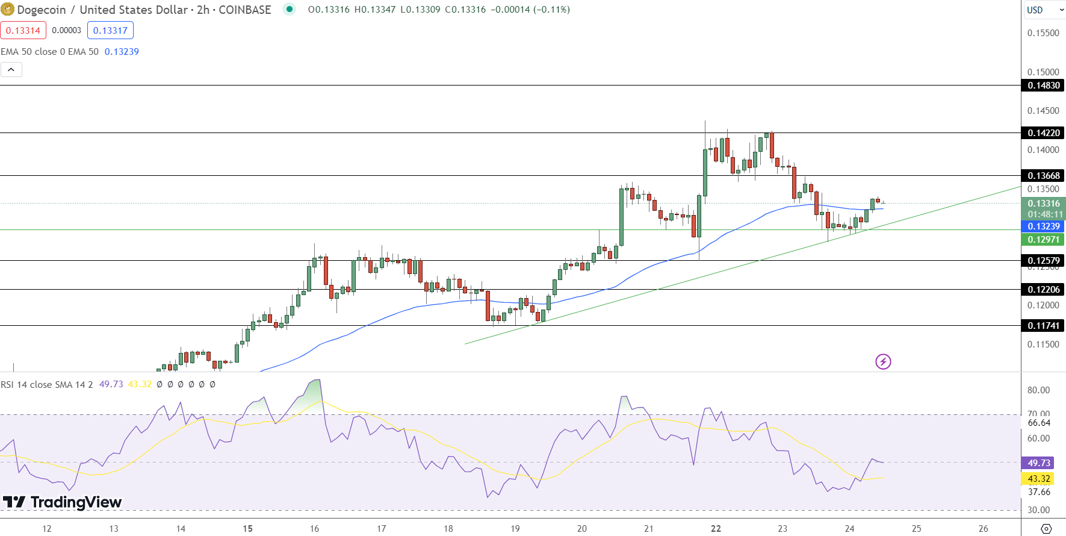The height and width of the screenshot is (536, 1066).
Task: Click the red sell price 0.13314 button
Action: (x=23, y=30)
